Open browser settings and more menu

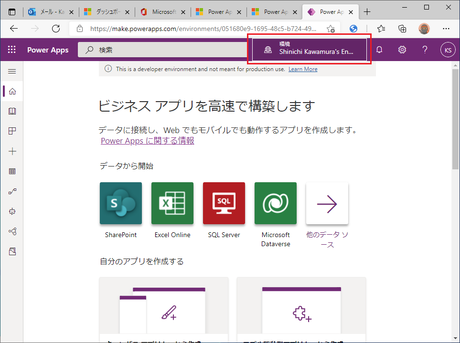(x=446, y=29)
